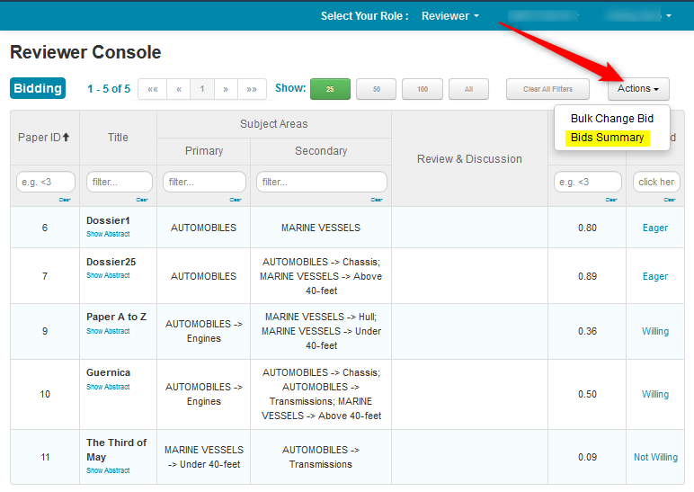The width and height of the screenshot is (694, 492).
Task: Show 50 items per page
Action: click(376, 89)
